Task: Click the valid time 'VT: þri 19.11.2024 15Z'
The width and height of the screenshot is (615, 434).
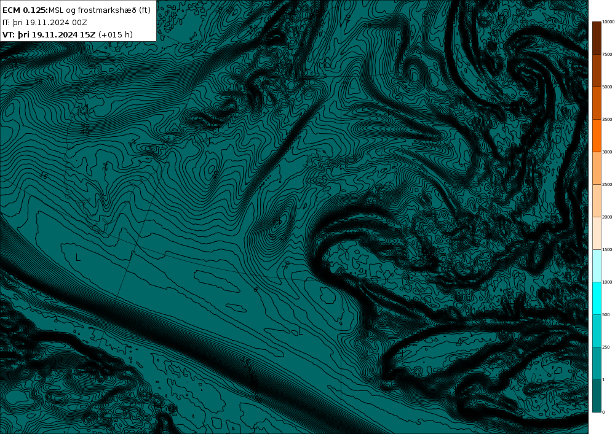Action: point(49,34)
